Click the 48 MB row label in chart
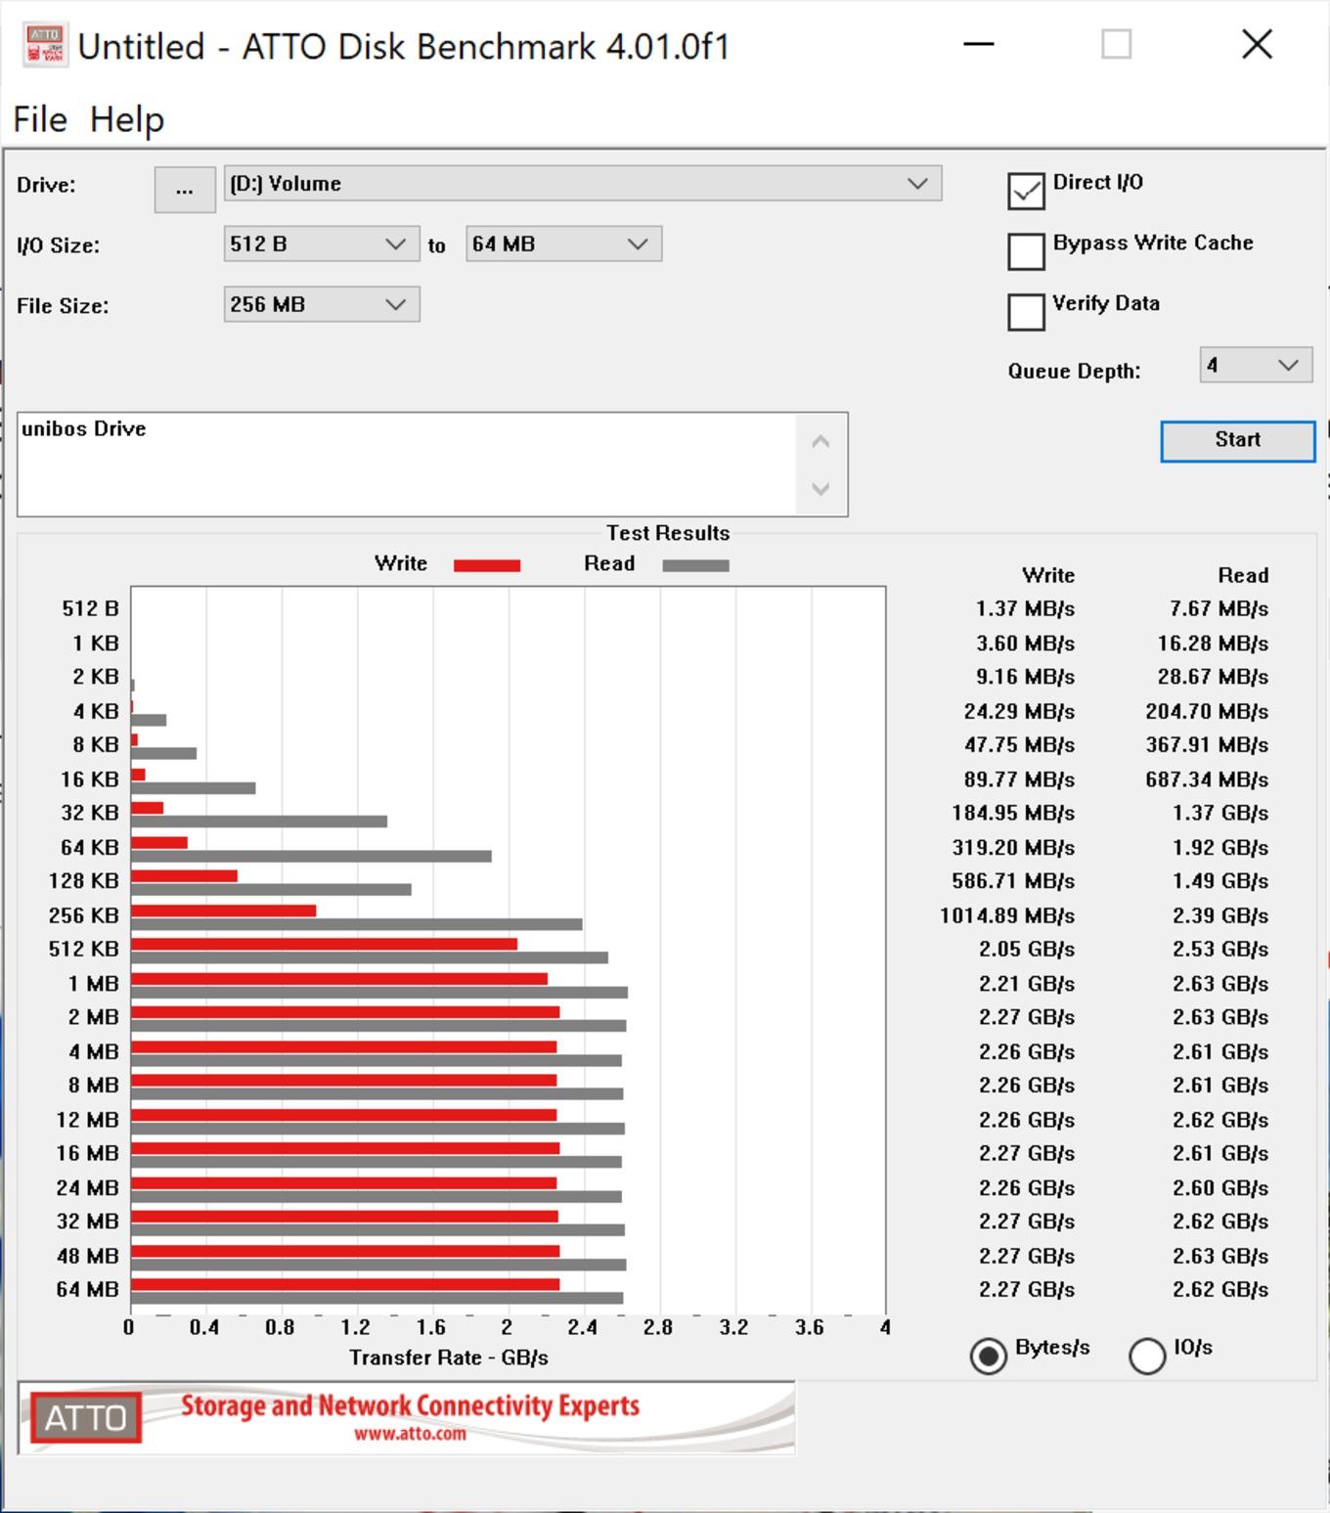Image resolution: width=1330 pixels, height=1513 pixels. [x=88, y=1256]
